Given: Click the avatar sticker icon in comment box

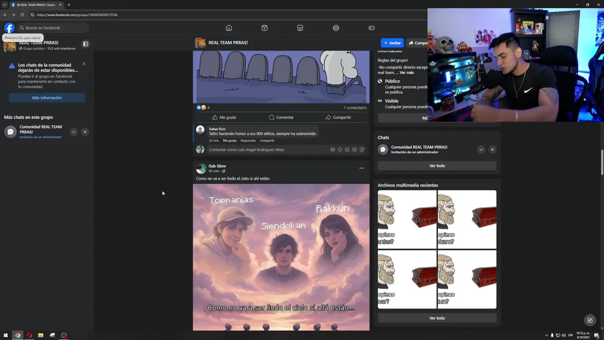Looking at the screenshot, I should pos(333,150).
